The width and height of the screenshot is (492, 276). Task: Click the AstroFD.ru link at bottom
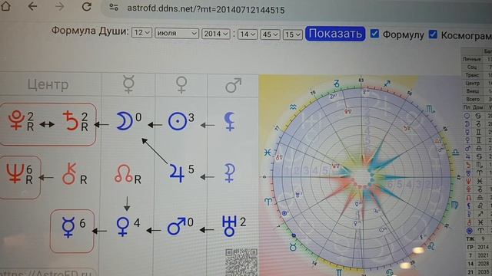tap(47, 273)
